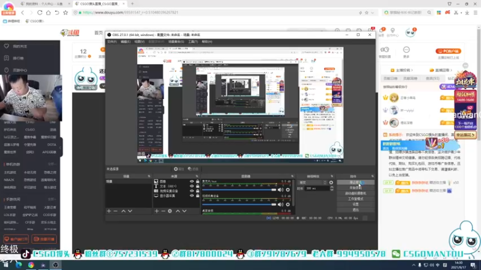
Task: Expand 全部 in 单机热游 section
Action: pyautogui.click(x=52, y=164)
